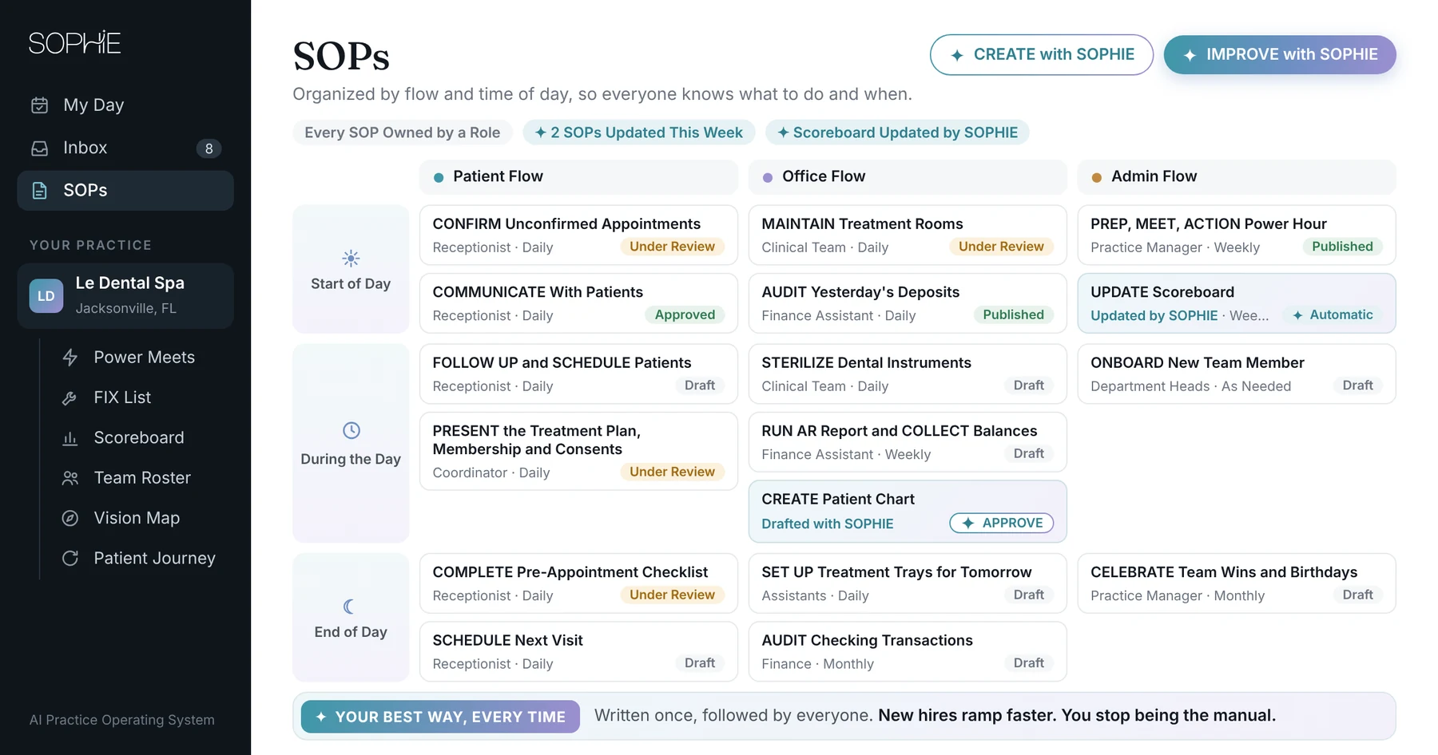Click the During the Day clock icon
1438x755 pixels.
click(352, 431)
